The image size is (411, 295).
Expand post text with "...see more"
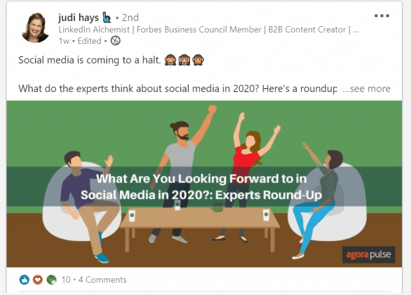pyautogui.click(x=367, y=89)
